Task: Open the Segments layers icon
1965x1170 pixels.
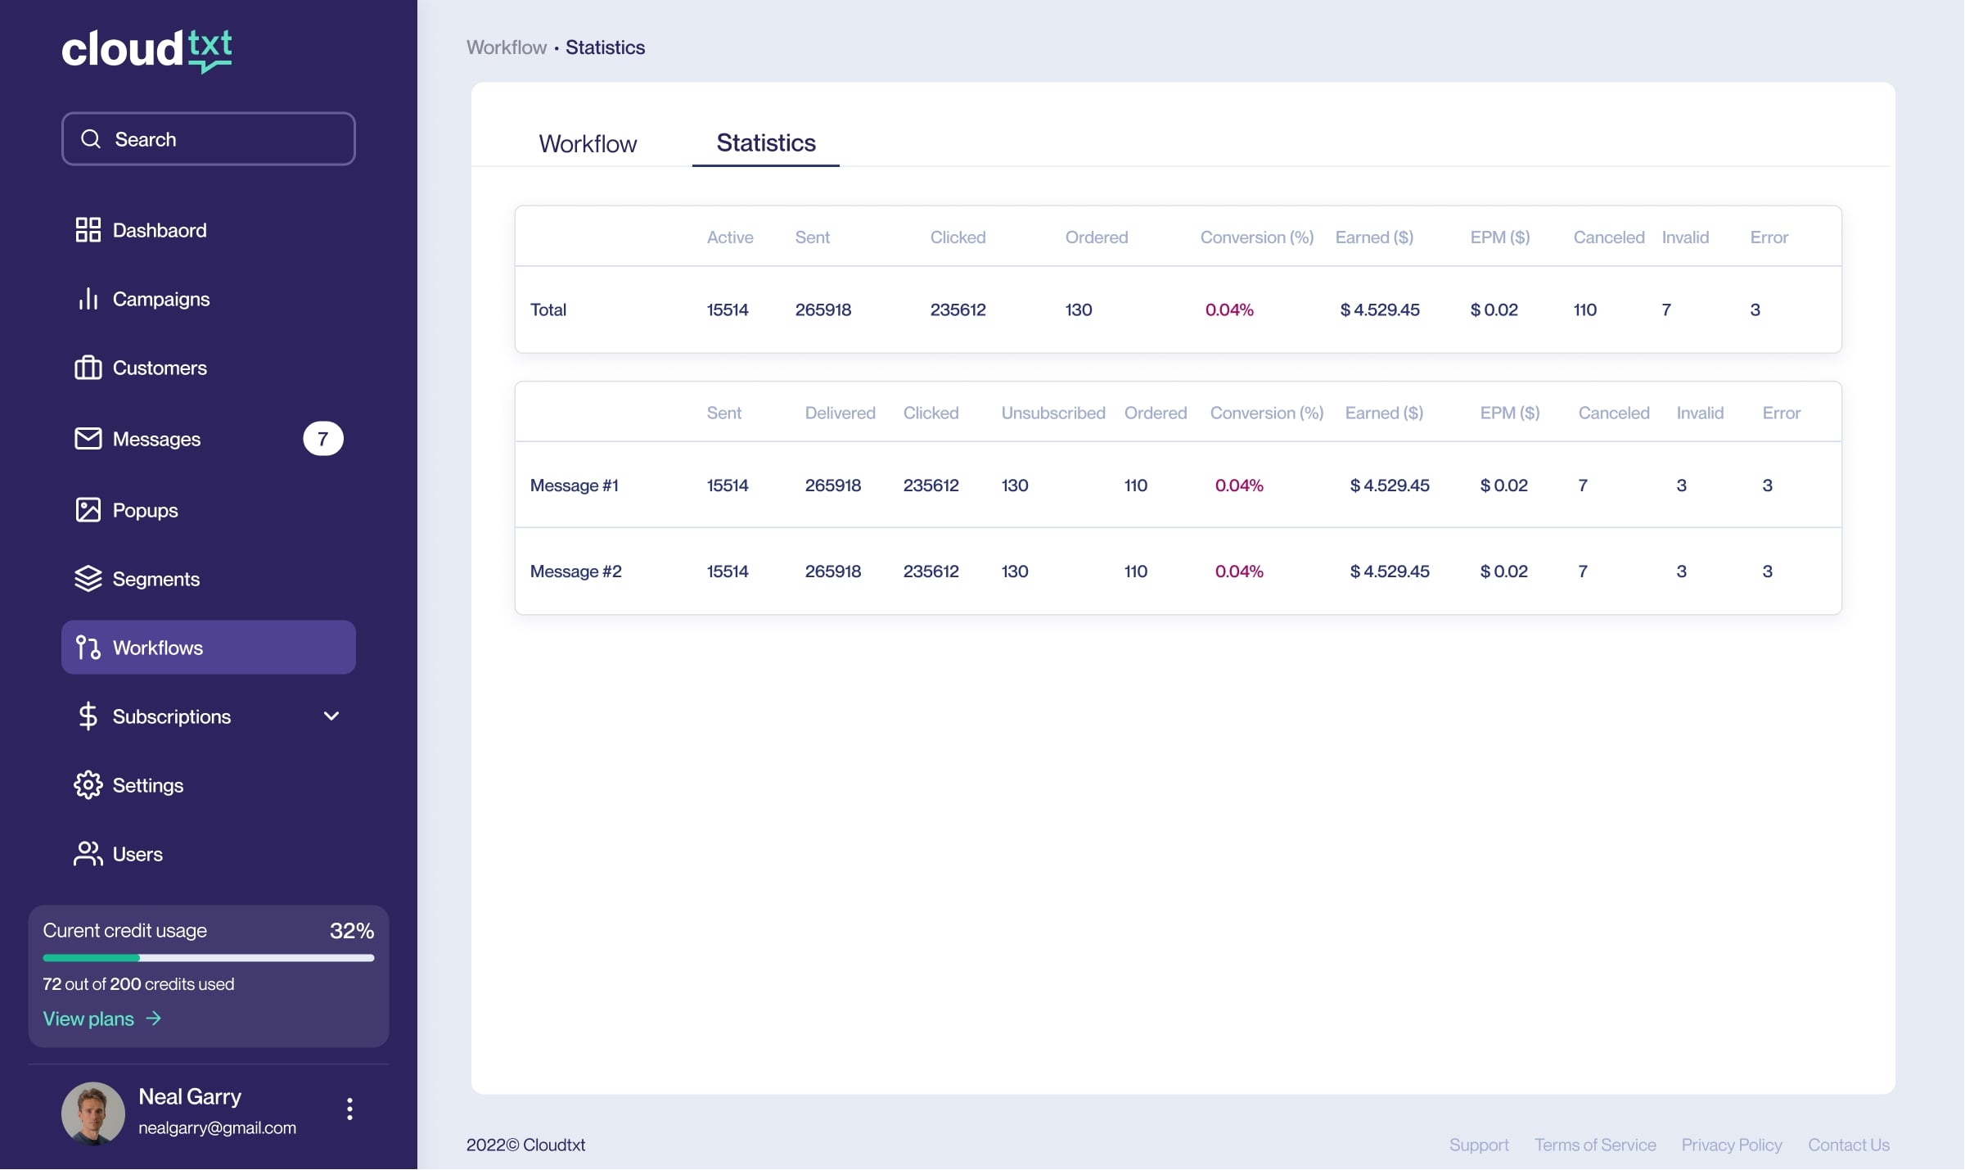Action: tap(88, 579)
